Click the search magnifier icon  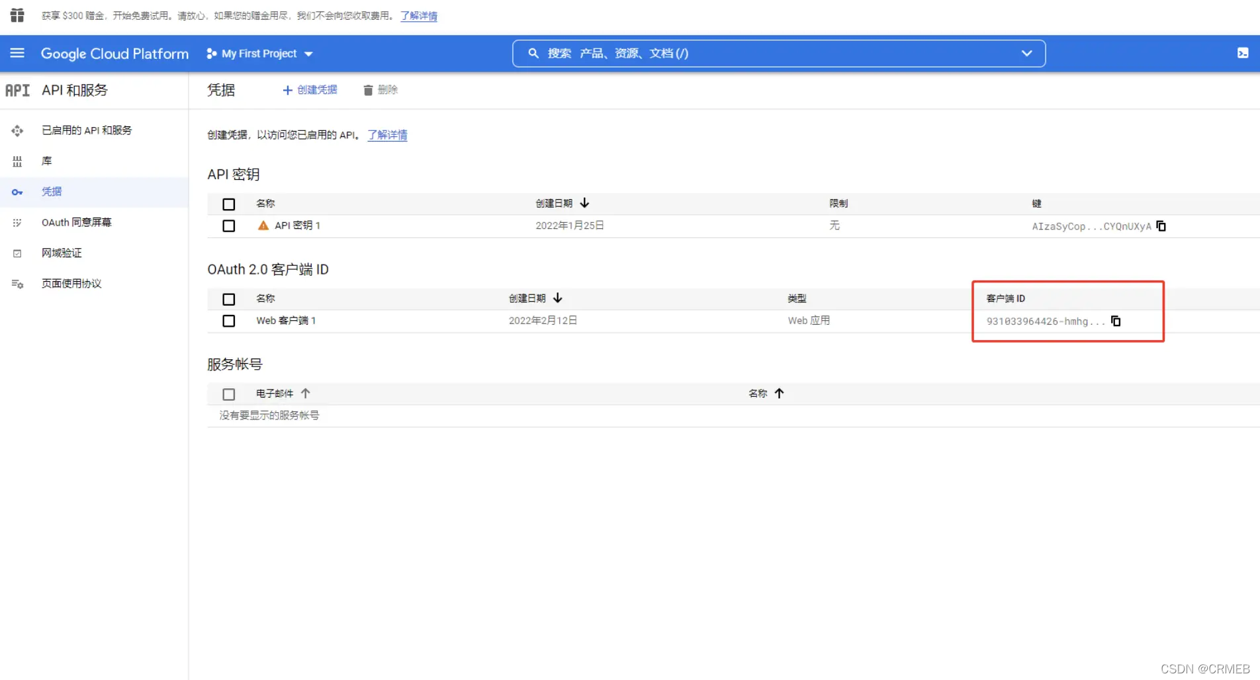(533, 53)
